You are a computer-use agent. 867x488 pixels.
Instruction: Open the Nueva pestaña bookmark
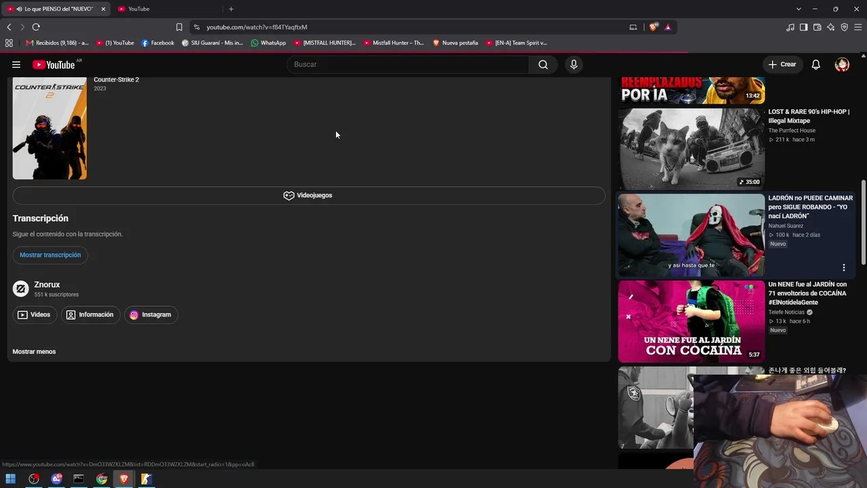click(455, 43)
